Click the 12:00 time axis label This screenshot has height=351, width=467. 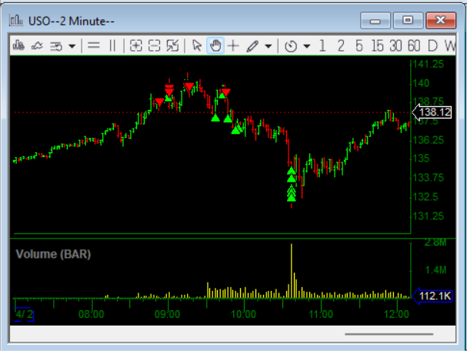click(397, 314)
